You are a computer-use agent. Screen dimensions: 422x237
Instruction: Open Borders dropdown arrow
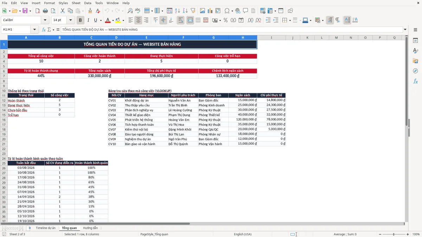pos(290,20)
